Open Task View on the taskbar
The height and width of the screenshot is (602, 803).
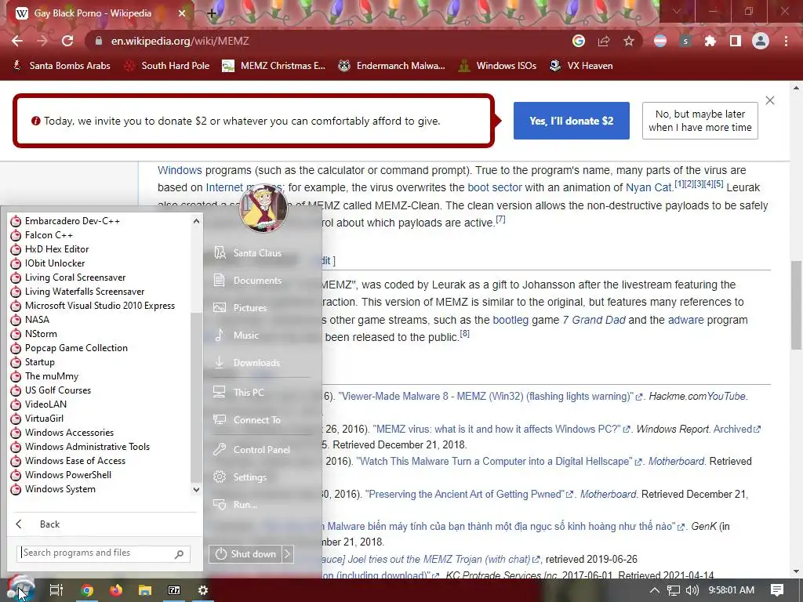(x=56, y=590)
